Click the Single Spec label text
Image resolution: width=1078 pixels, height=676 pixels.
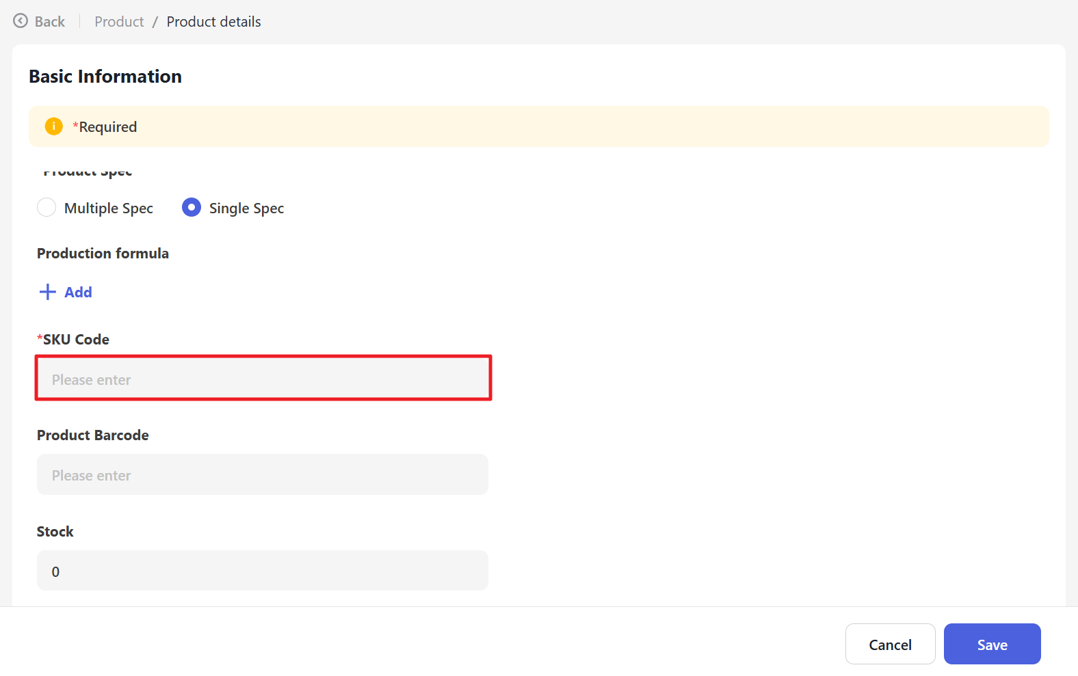click(x=246, y=208)
